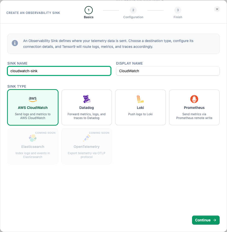Click the Prometheus flame logo icon
Screen dimensions: 227x232
(x=194, y=99)
